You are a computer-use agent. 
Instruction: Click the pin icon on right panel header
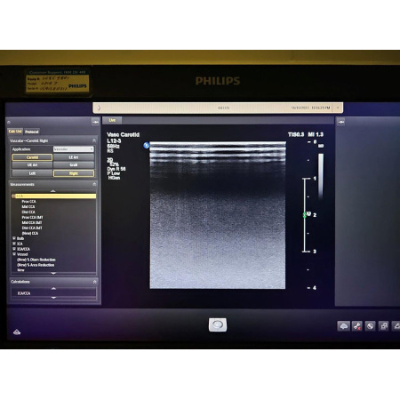pyautogui.click(x=341, y=122)
